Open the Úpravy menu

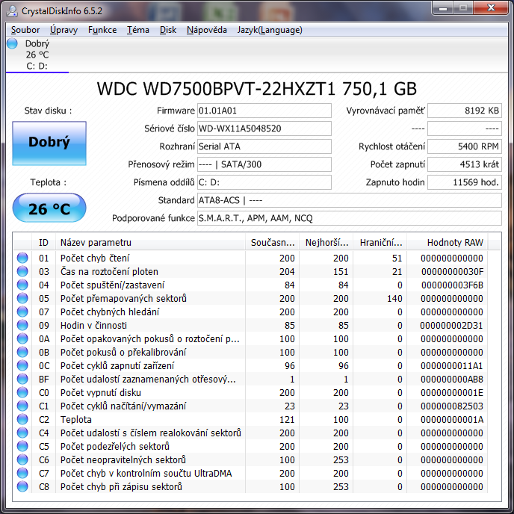tap(64, 30)
